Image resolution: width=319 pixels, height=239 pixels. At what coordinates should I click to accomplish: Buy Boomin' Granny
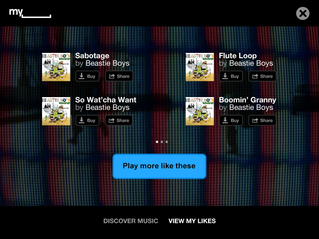(231, 120)
